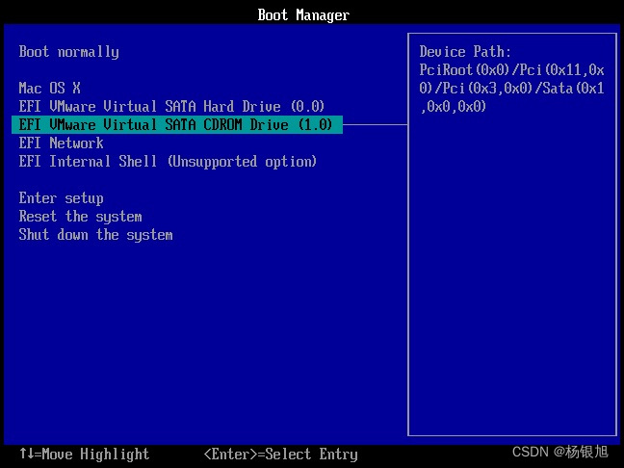Image resolution: width=624 pixels, height=468 pixels.
Task: Click the PciRoot device path value
Action: tap(511, 89)
